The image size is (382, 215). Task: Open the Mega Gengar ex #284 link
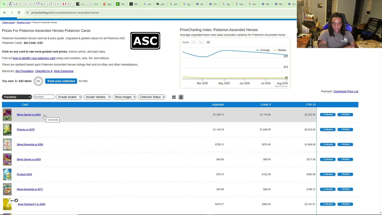pyautogui.click(x=29, y=115)
